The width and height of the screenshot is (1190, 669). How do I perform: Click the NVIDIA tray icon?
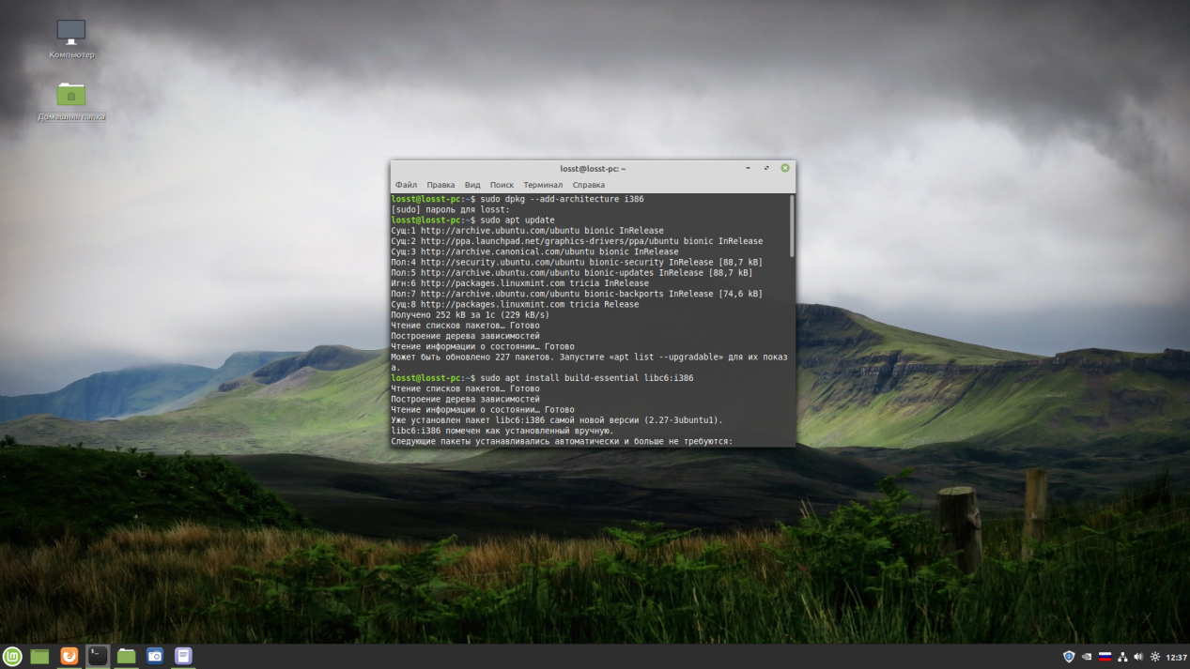click(1087, 657)
